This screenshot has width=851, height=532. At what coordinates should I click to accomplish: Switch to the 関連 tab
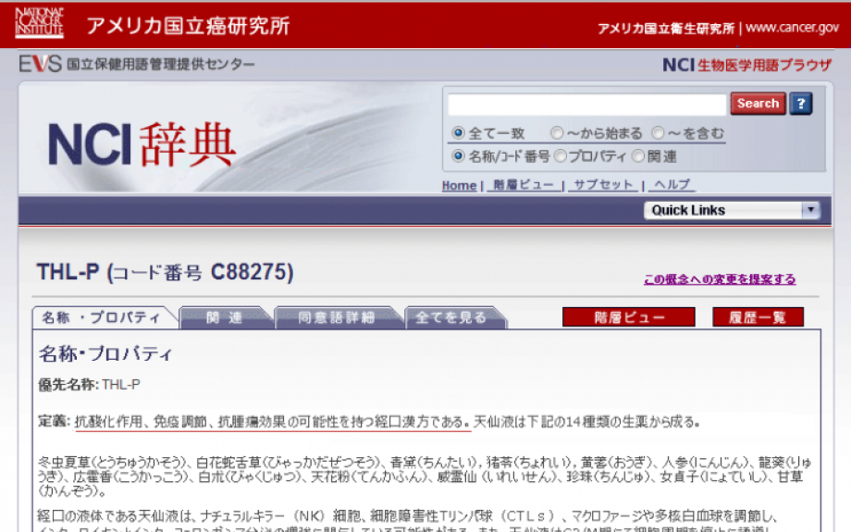tap(224, 317)
